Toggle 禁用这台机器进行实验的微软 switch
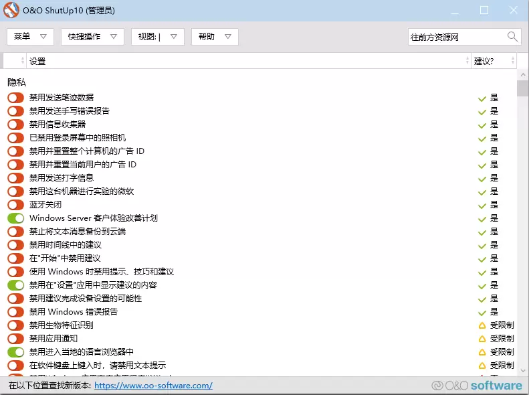 click(15, 191)
